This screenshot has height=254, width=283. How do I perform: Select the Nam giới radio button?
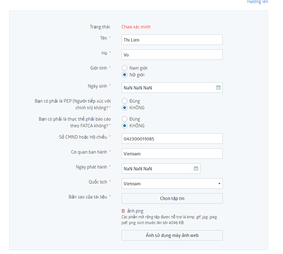click(124, 68)
